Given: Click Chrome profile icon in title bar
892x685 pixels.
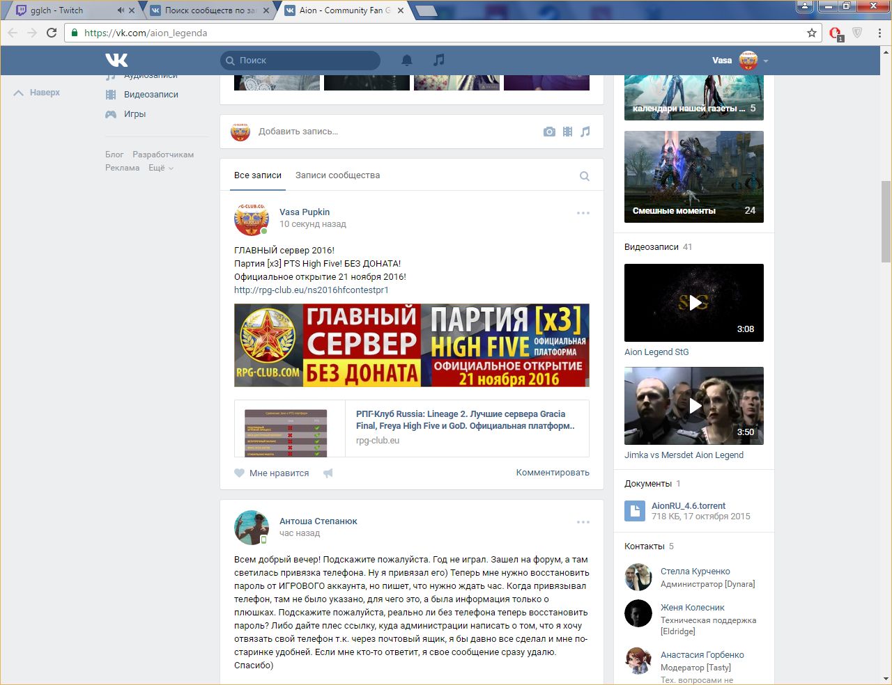Looking at the screenshot, I should (804, 6).
